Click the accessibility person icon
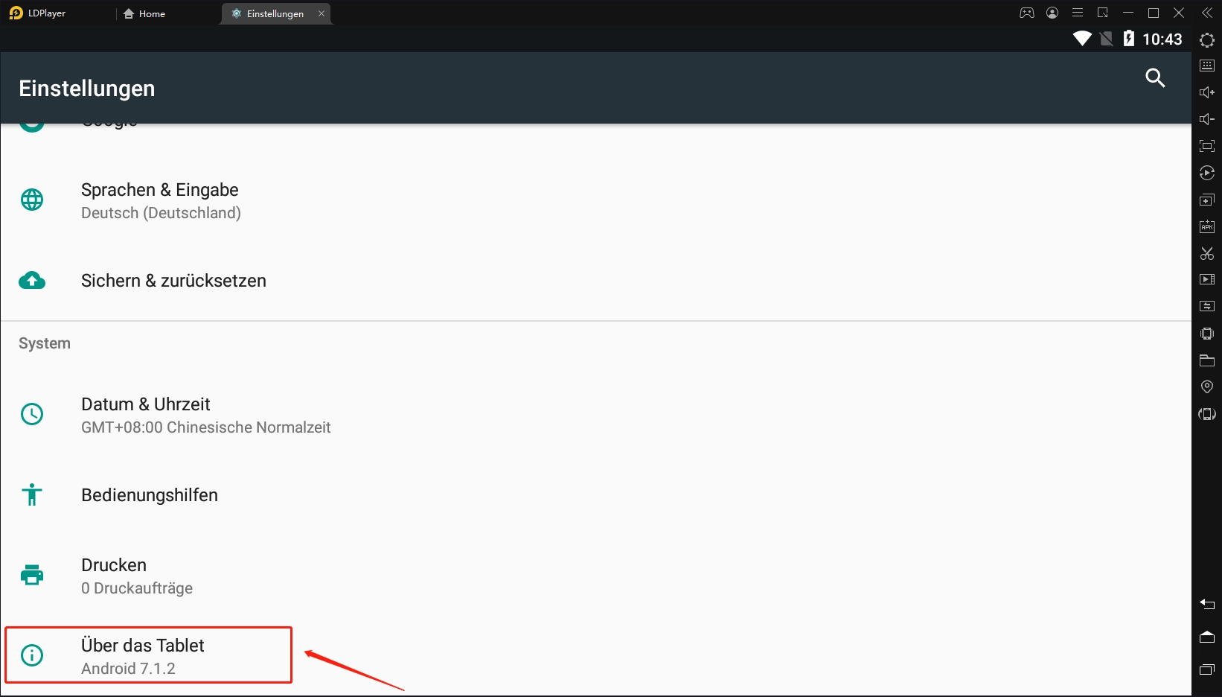Viewport: 1222px width, 697px height. point(32,494)
